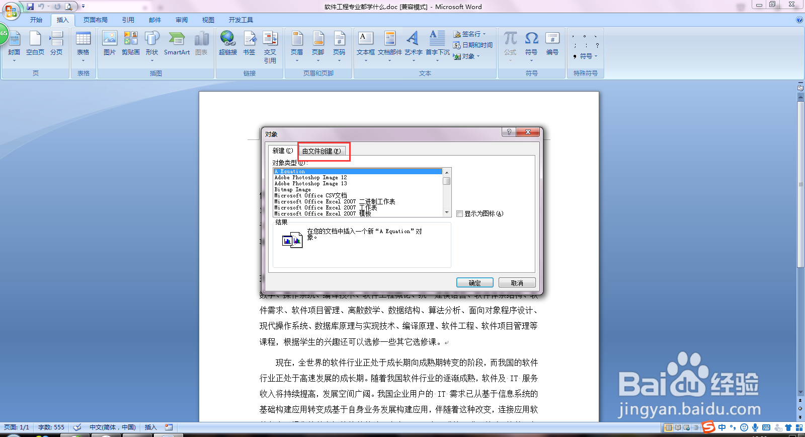805x437 pixels.
Task: Switch to 新建 tab in object dialog
Action: (x=283, y=151)
